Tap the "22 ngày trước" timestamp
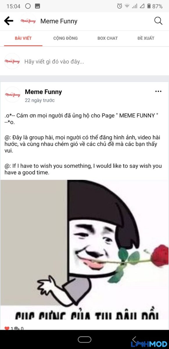The image size is (169, 349). 40,100
